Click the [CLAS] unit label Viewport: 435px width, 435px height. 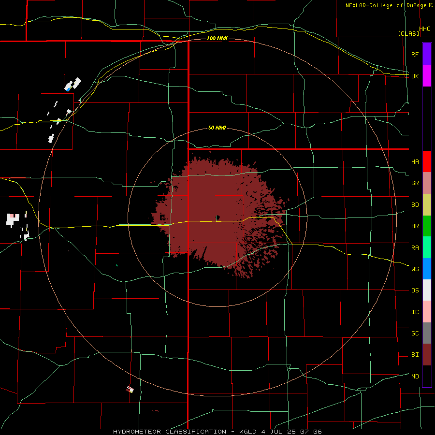pyautogui.click(x=408, y=33)
